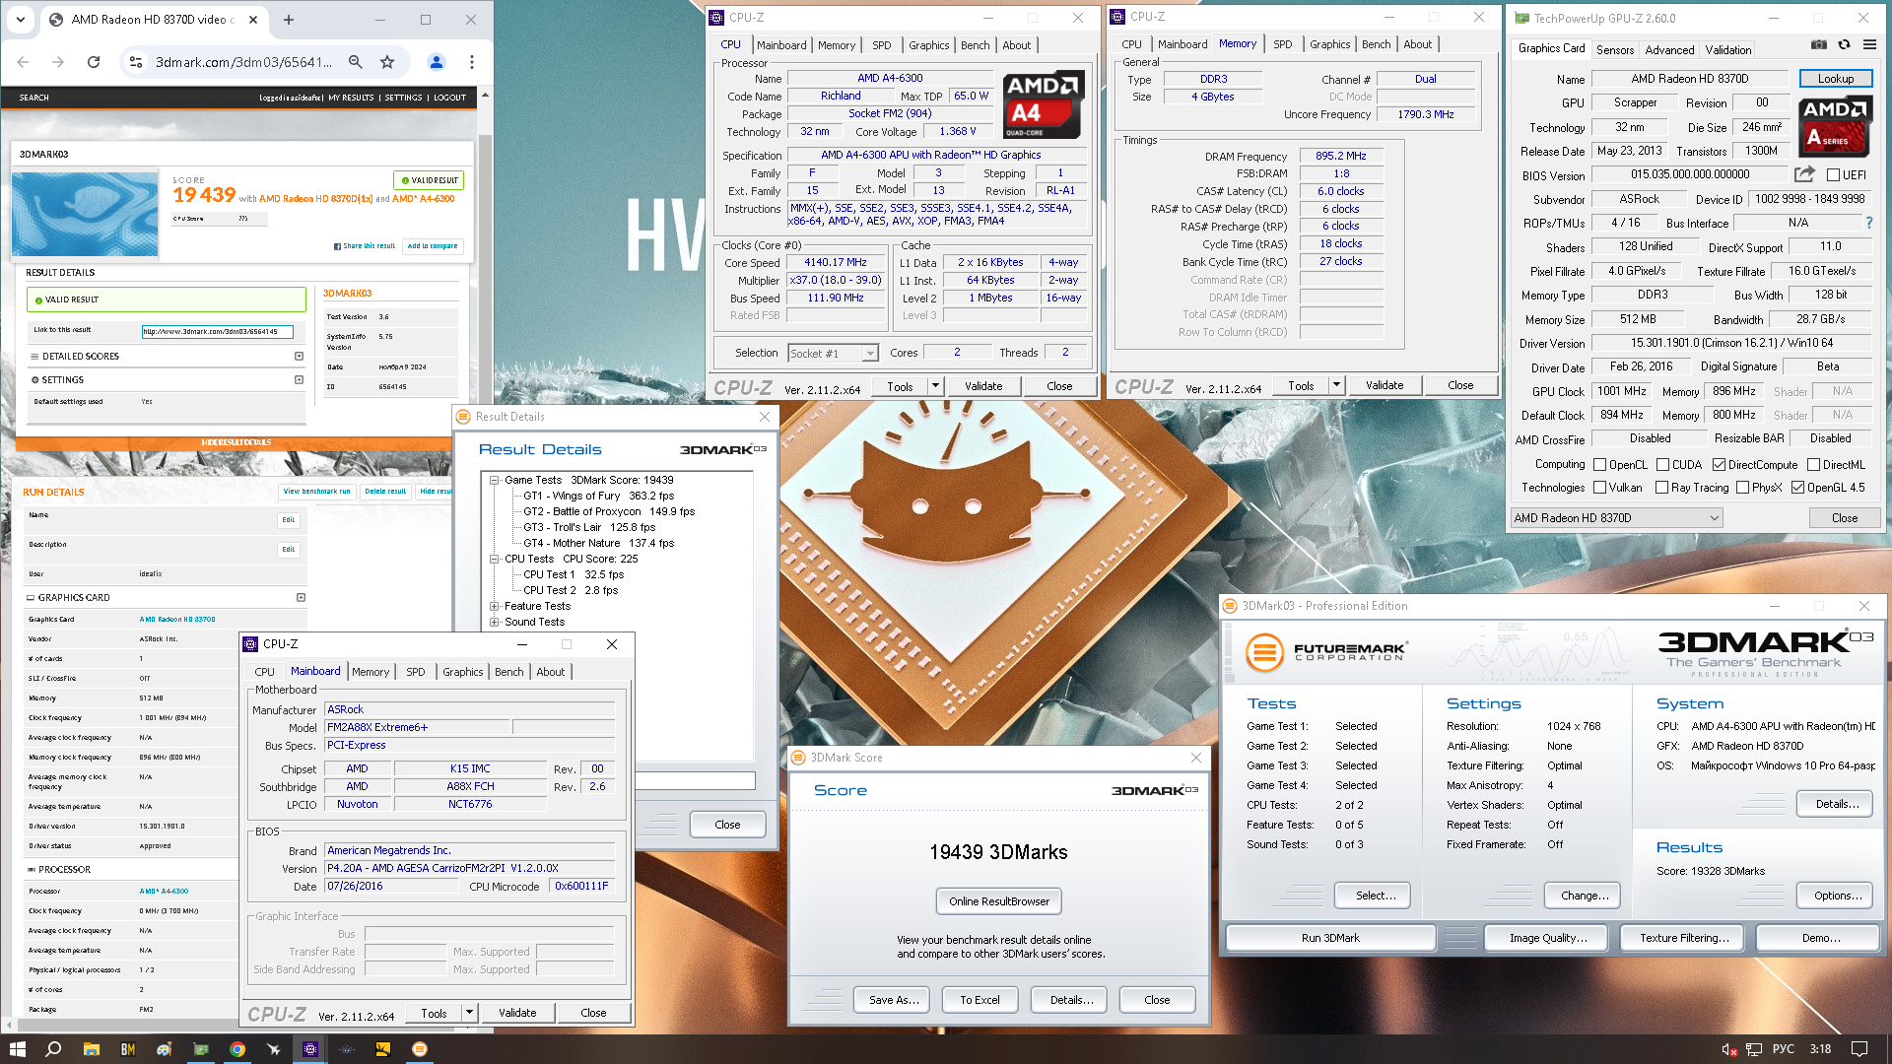Open taskbar search magnifier
The width and height of the screenshot is (1892, 1064).
[53, 1049]
